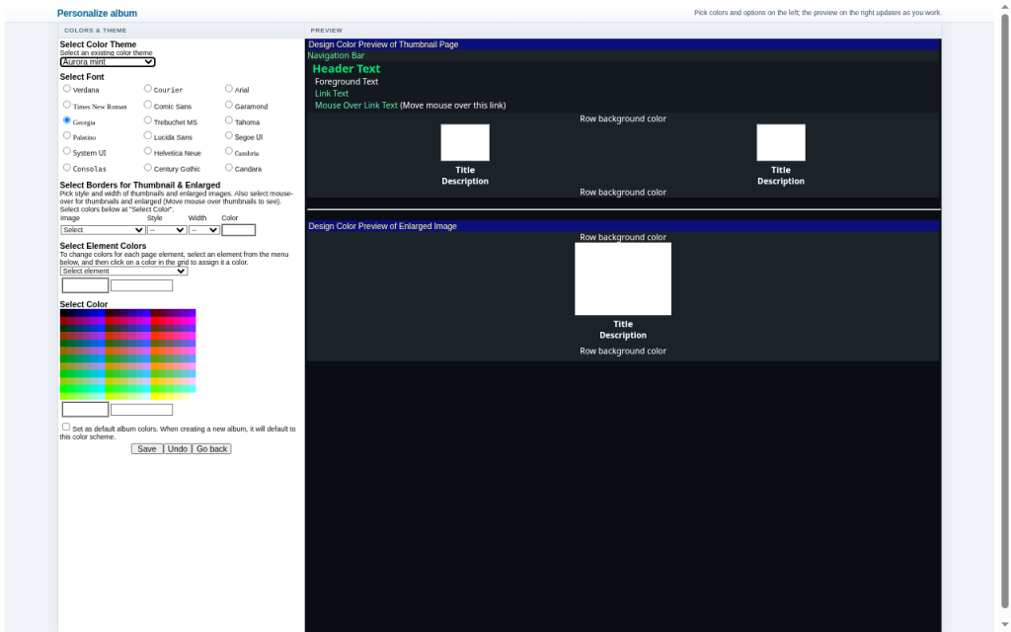This screenshot has height=632, width=1011.
Task: Select the Georgia font radio button
Action: tap(67, 119)
